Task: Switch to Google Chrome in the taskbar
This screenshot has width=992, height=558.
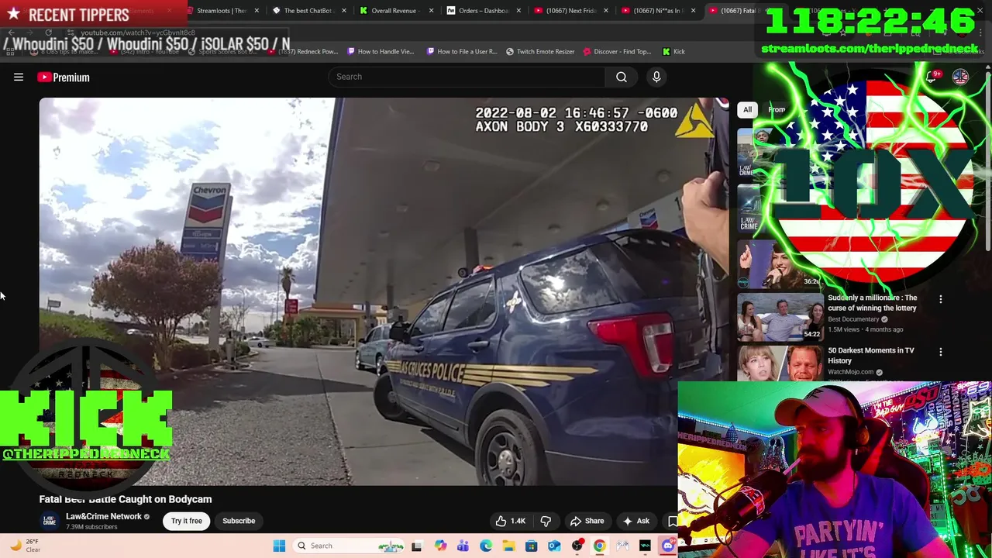Action: point(599,546)
